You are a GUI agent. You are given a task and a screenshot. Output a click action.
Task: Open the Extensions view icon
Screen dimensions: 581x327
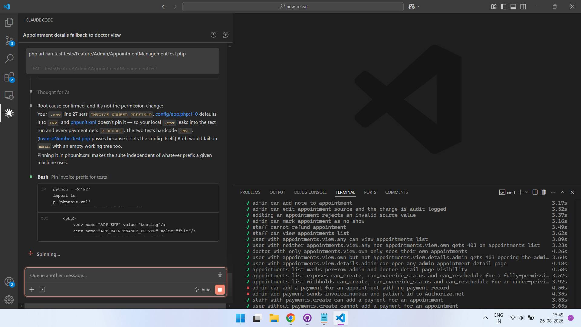pyautogui.click(x=9, y=77)
